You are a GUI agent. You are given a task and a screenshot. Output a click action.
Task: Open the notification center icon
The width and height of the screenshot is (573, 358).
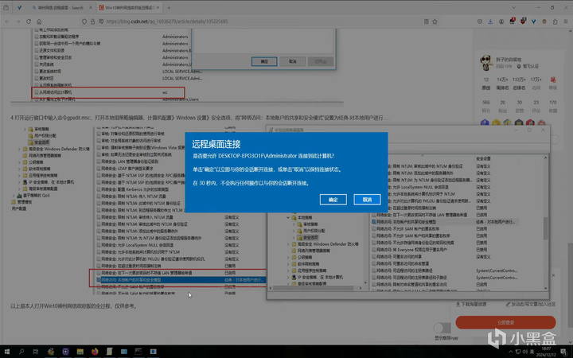point(564,352)
